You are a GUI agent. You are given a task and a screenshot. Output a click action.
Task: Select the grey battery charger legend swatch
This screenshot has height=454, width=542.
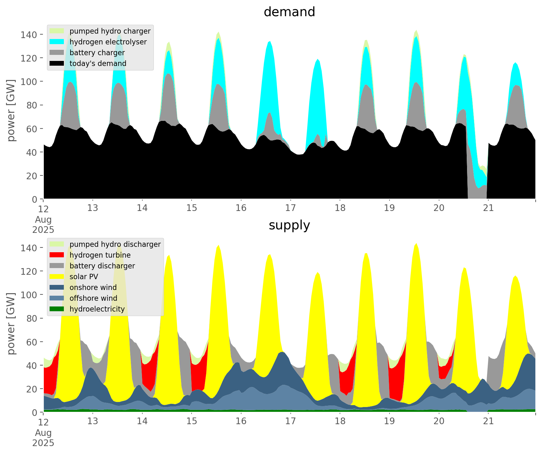57,53
